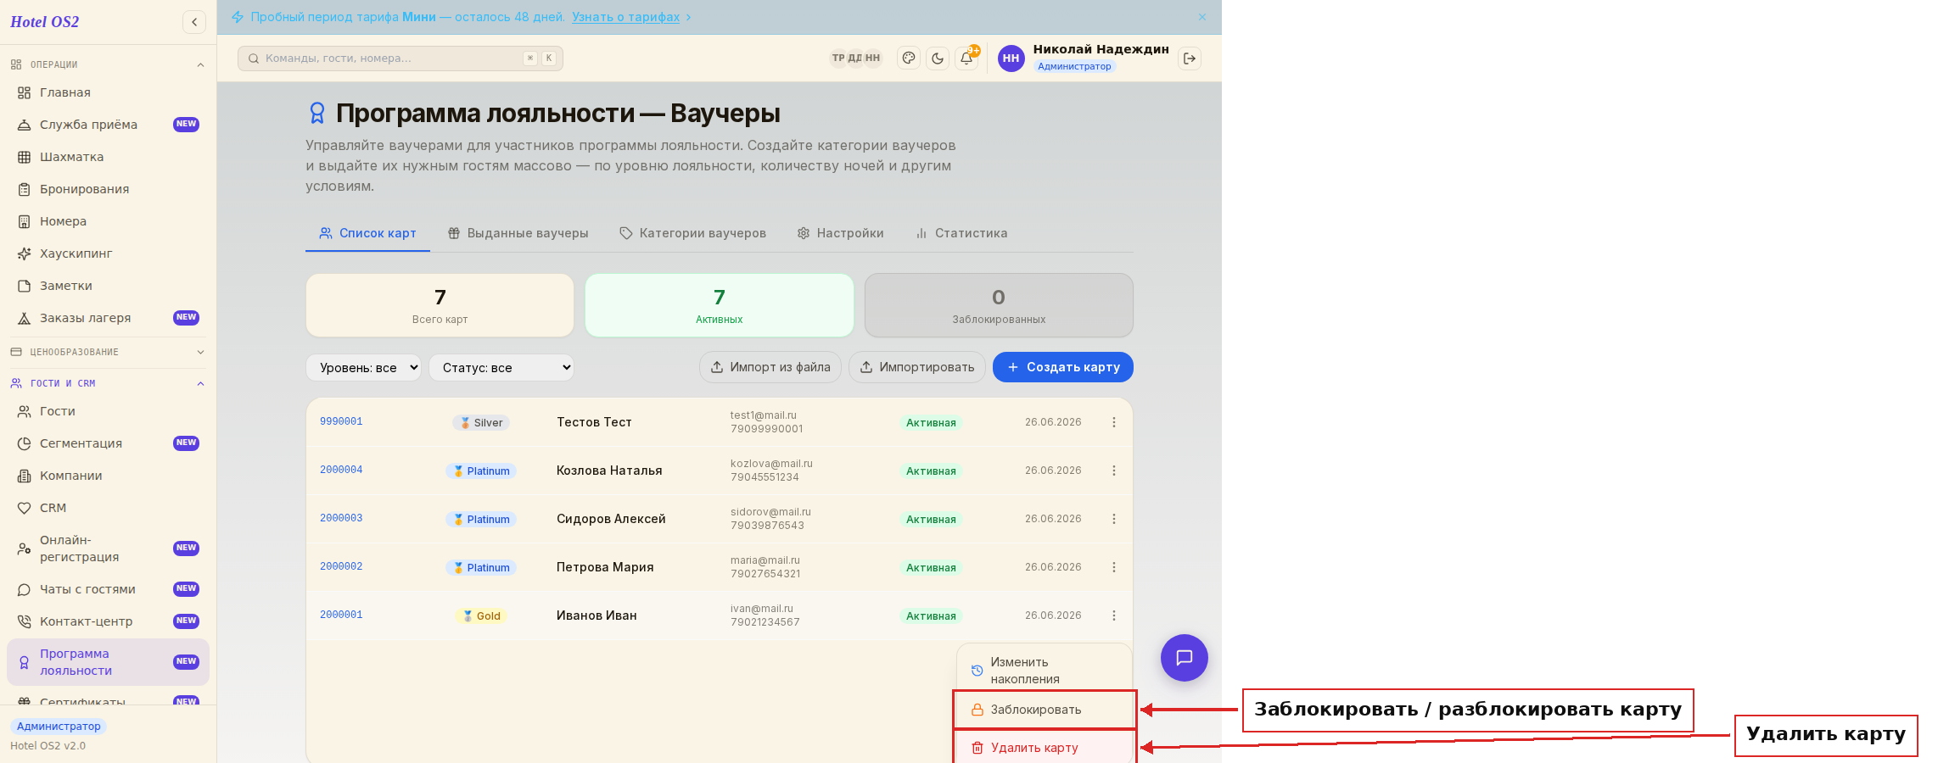Collapse the Гости и CRM section
Screen dimensions: 1938x763
(x=108, y=383)
